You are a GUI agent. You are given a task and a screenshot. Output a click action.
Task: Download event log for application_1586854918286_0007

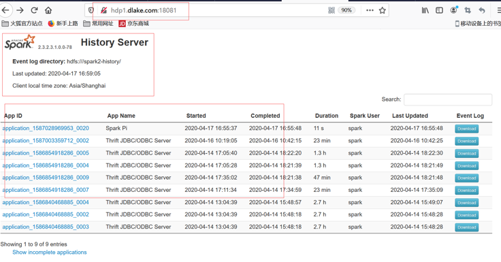pyautogui.click(x=466, y=191)
